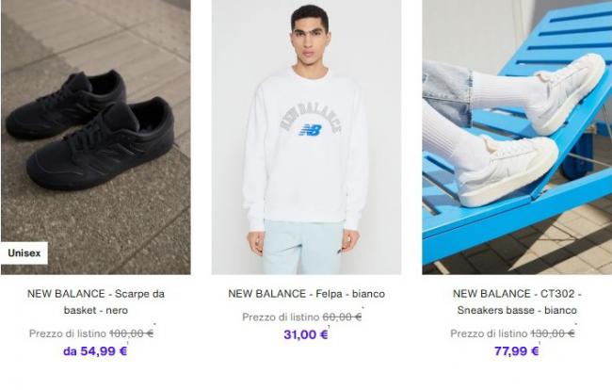
Task: Click the struck-through 130,00 € list price
Action: click(x=553, y=333)
